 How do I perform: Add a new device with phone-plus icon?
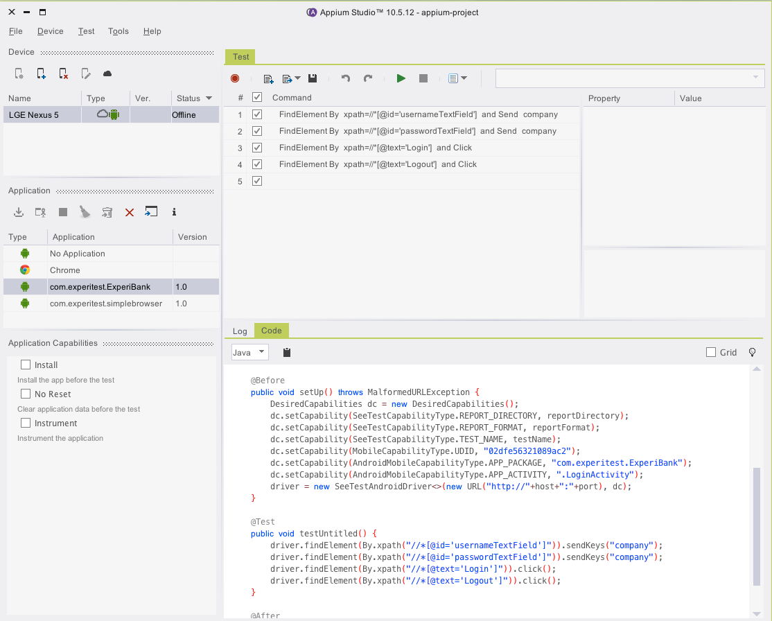tap(42, 74)
